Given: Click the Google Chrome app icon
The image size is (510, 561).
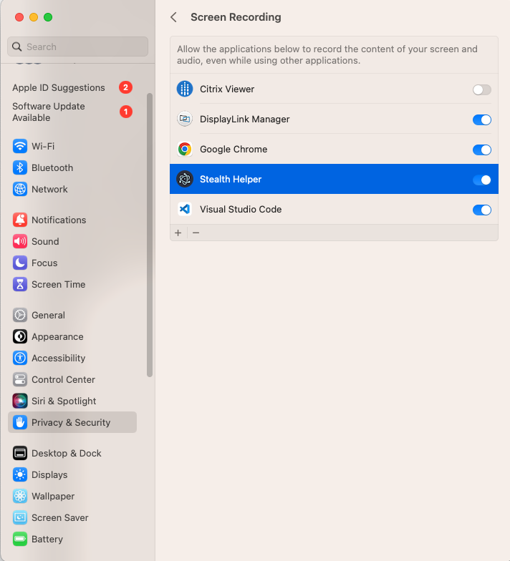Looking at the screenshot, I should (x=185, y=149).
